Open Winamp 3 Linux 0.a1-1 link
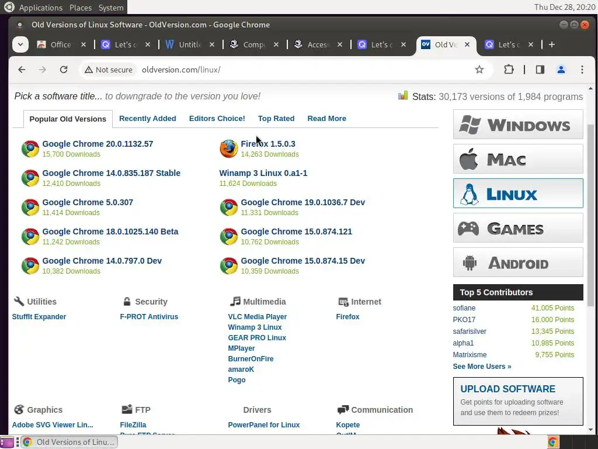The image size is (598, 449). point(263,173)
